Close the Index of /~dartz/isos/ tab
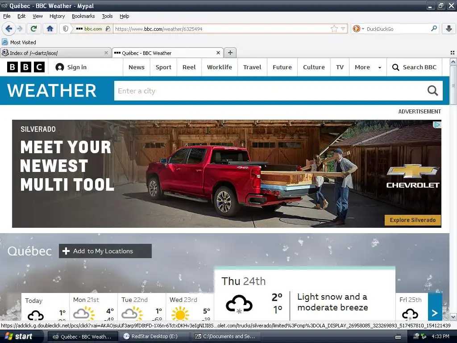This screenshot has height=343, width=457. click(x=106, y=53)
